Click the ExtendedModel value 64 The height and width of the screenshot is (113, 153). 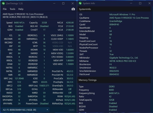tap(111, 31)
